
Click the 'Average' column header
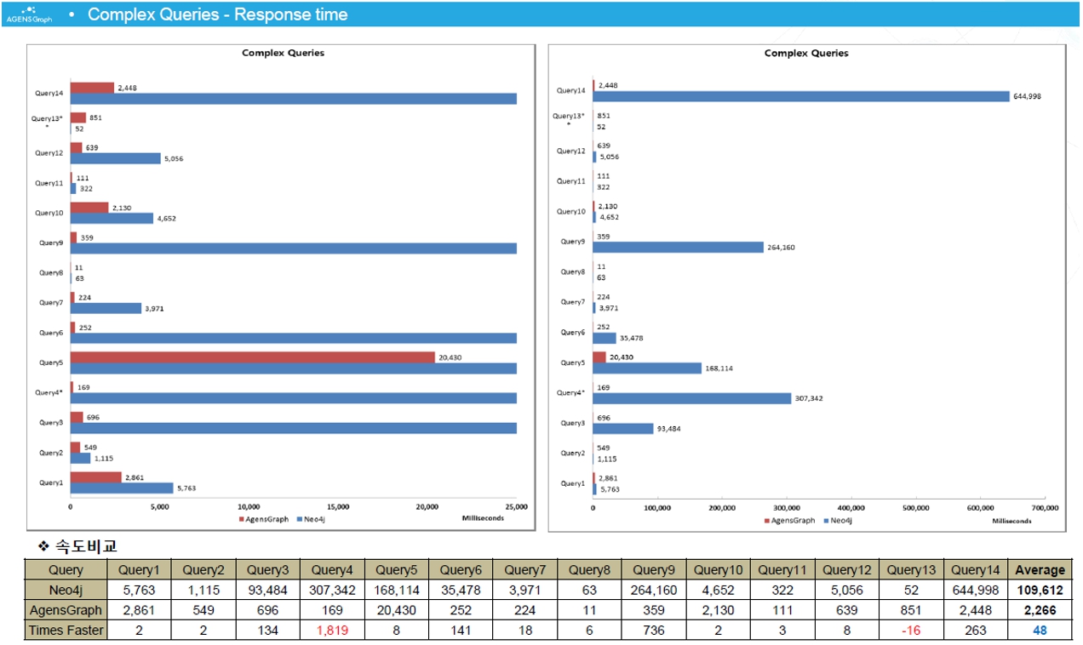1039,570
